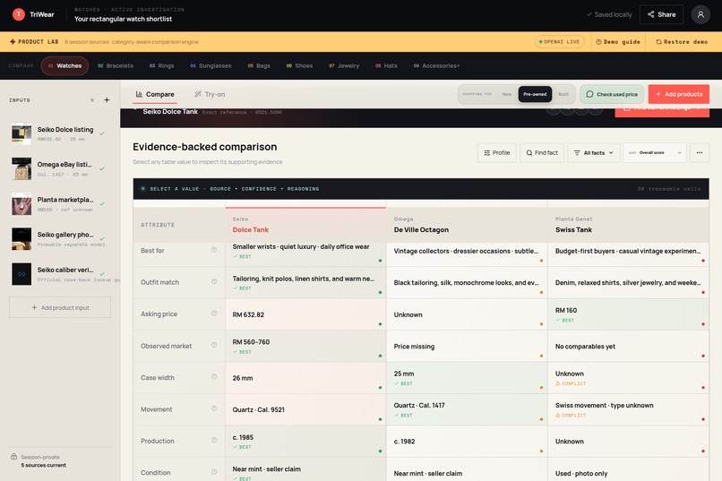Inspect the c. 1982 production cell
Screen dimensions: 722x481
(467, 442)
